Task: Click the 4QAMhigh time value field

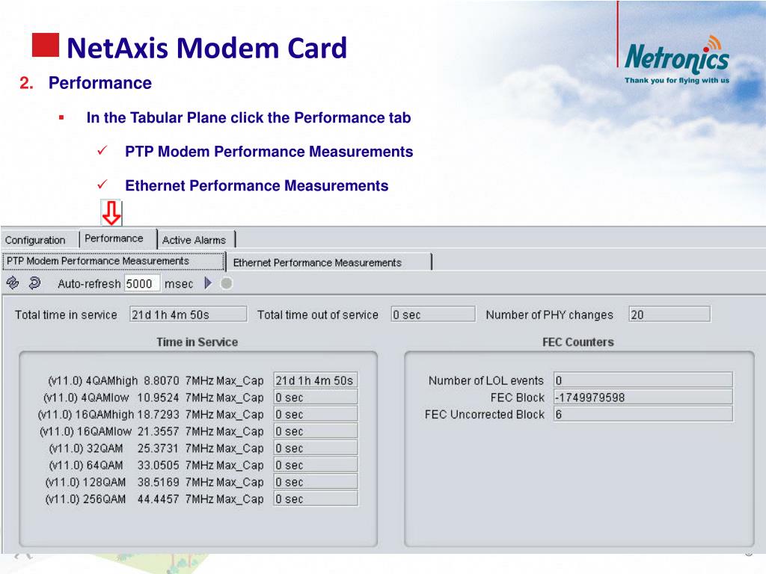Action: point(316,380)
